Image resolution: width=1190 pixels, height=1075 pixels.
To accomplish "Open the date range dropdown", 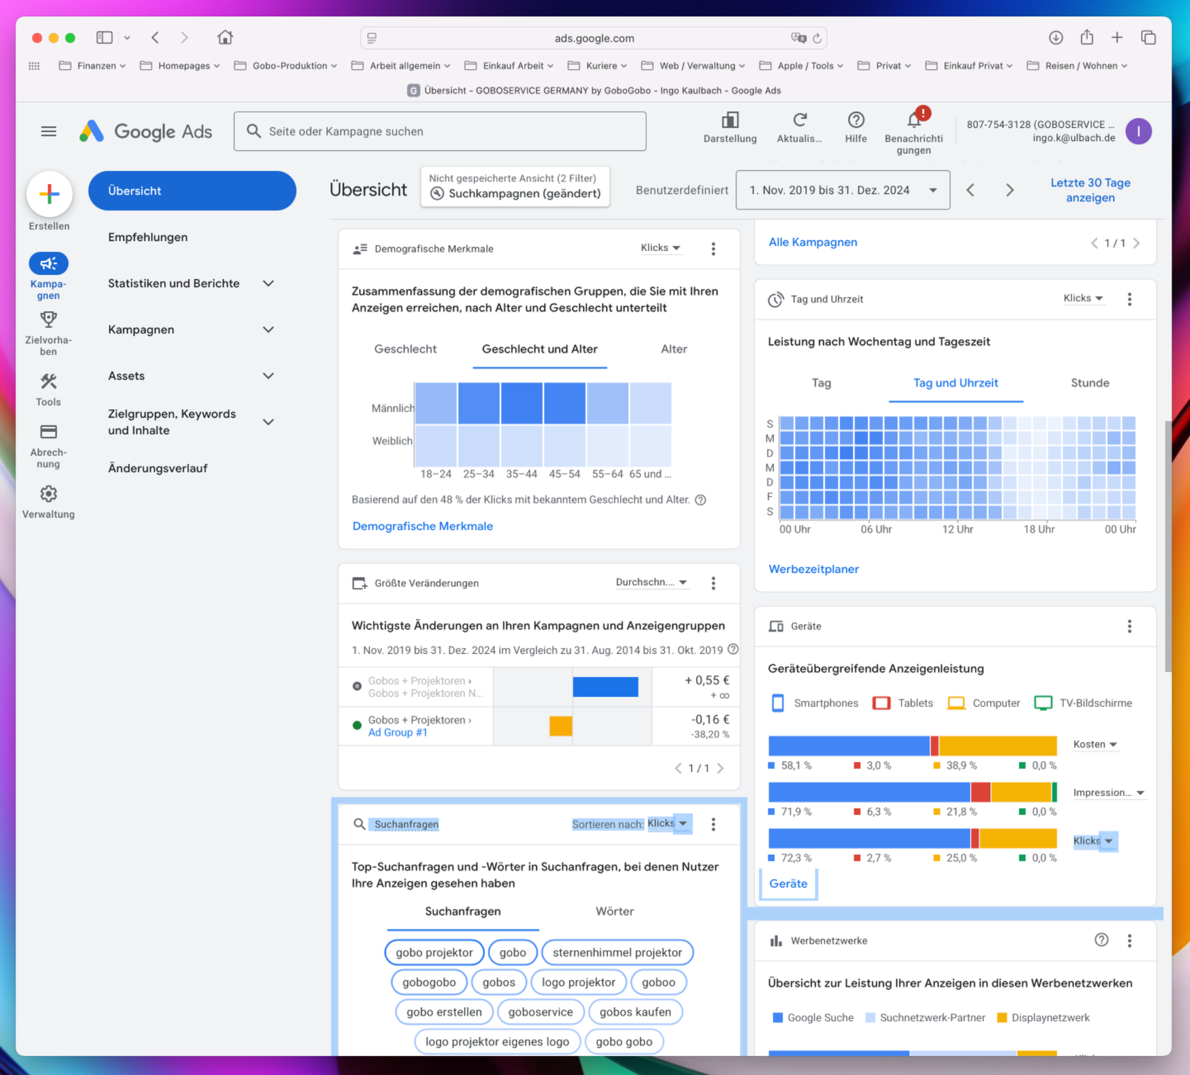I will (x=842, y=190).
